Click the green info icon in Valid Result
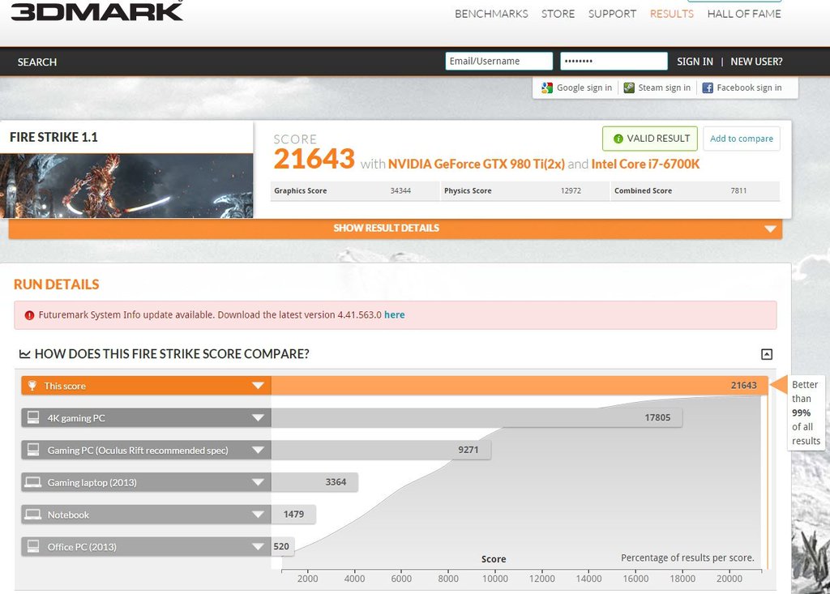 point(618,139)
